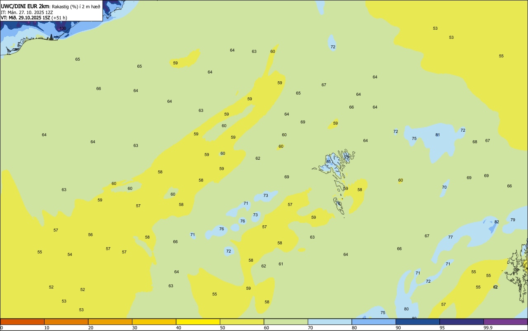The width and height of the screenshot is (528, 331).
Task: Click the '56' humidity value on the map
Action: tap(90, 235)
